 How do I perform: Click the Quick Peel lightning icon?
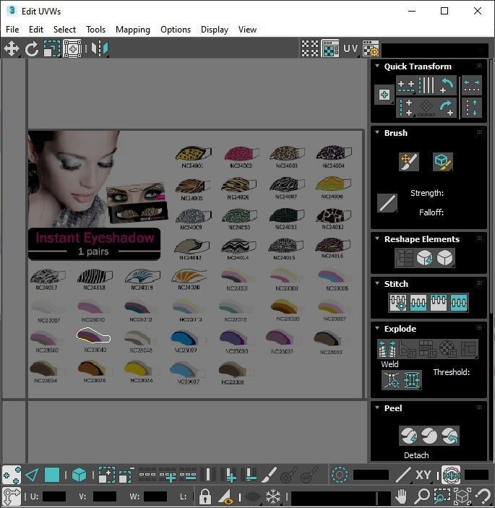point(409,436)
